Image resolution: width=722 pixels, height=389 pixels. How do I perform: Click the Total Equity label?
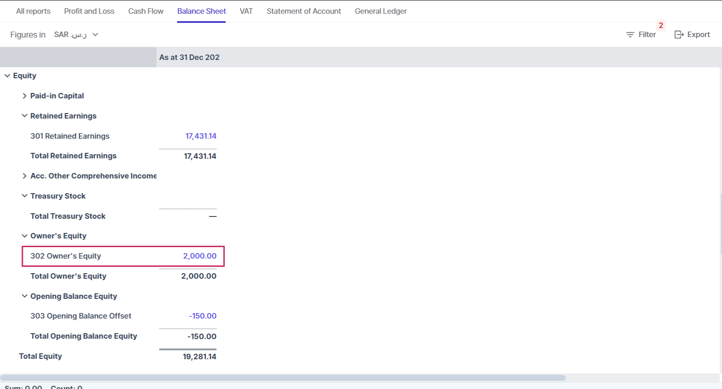[x=40, y=356]
